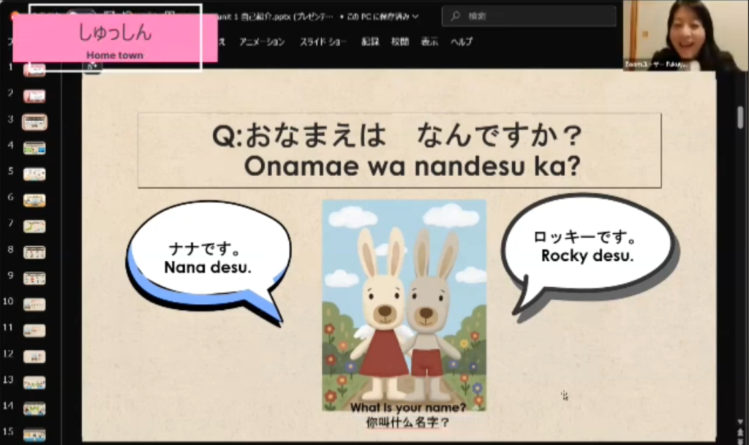Open slide 9 in thumbnail pane
Screen dimensions: 749x445
click(x=34, y=278)
